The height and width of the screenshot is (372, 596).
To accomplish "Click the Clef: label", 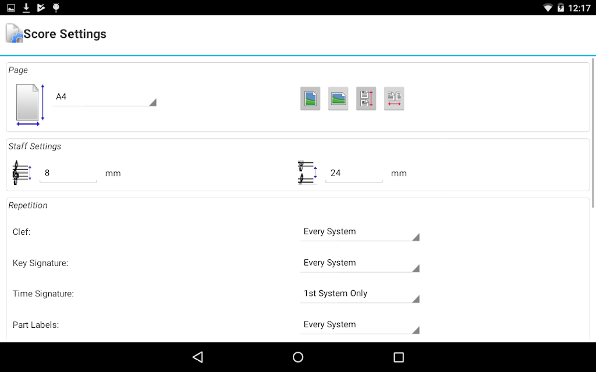I will tap(22, 232).
